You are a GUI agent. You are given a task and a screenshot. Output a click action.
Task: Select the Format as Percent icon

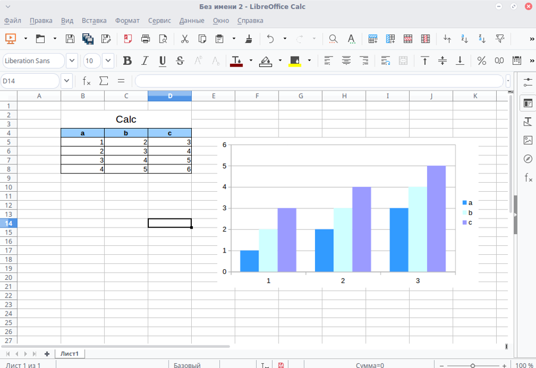click(x=481, y=60)
